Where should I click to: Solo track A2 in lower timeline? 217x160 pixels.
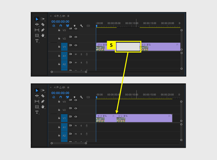click(81, 134)
